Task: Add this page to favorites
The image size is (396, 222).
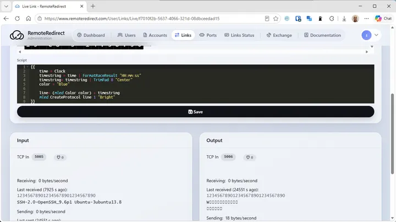Action: point(276,19)
